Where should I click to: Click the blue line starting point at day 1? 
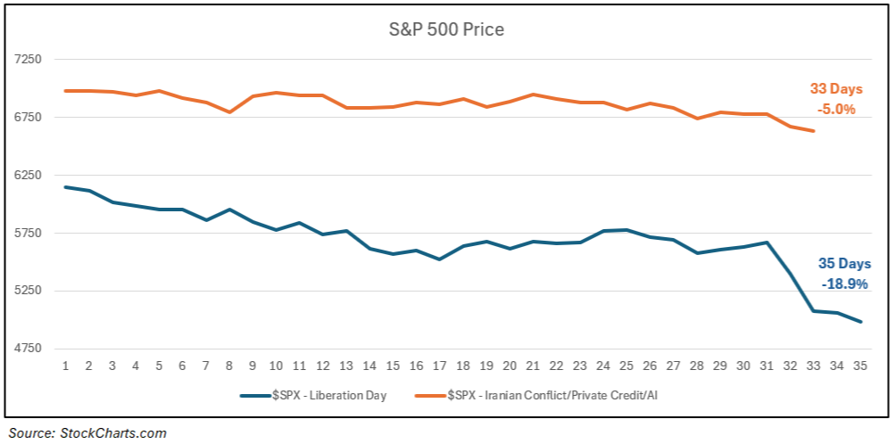pos(65,187)
